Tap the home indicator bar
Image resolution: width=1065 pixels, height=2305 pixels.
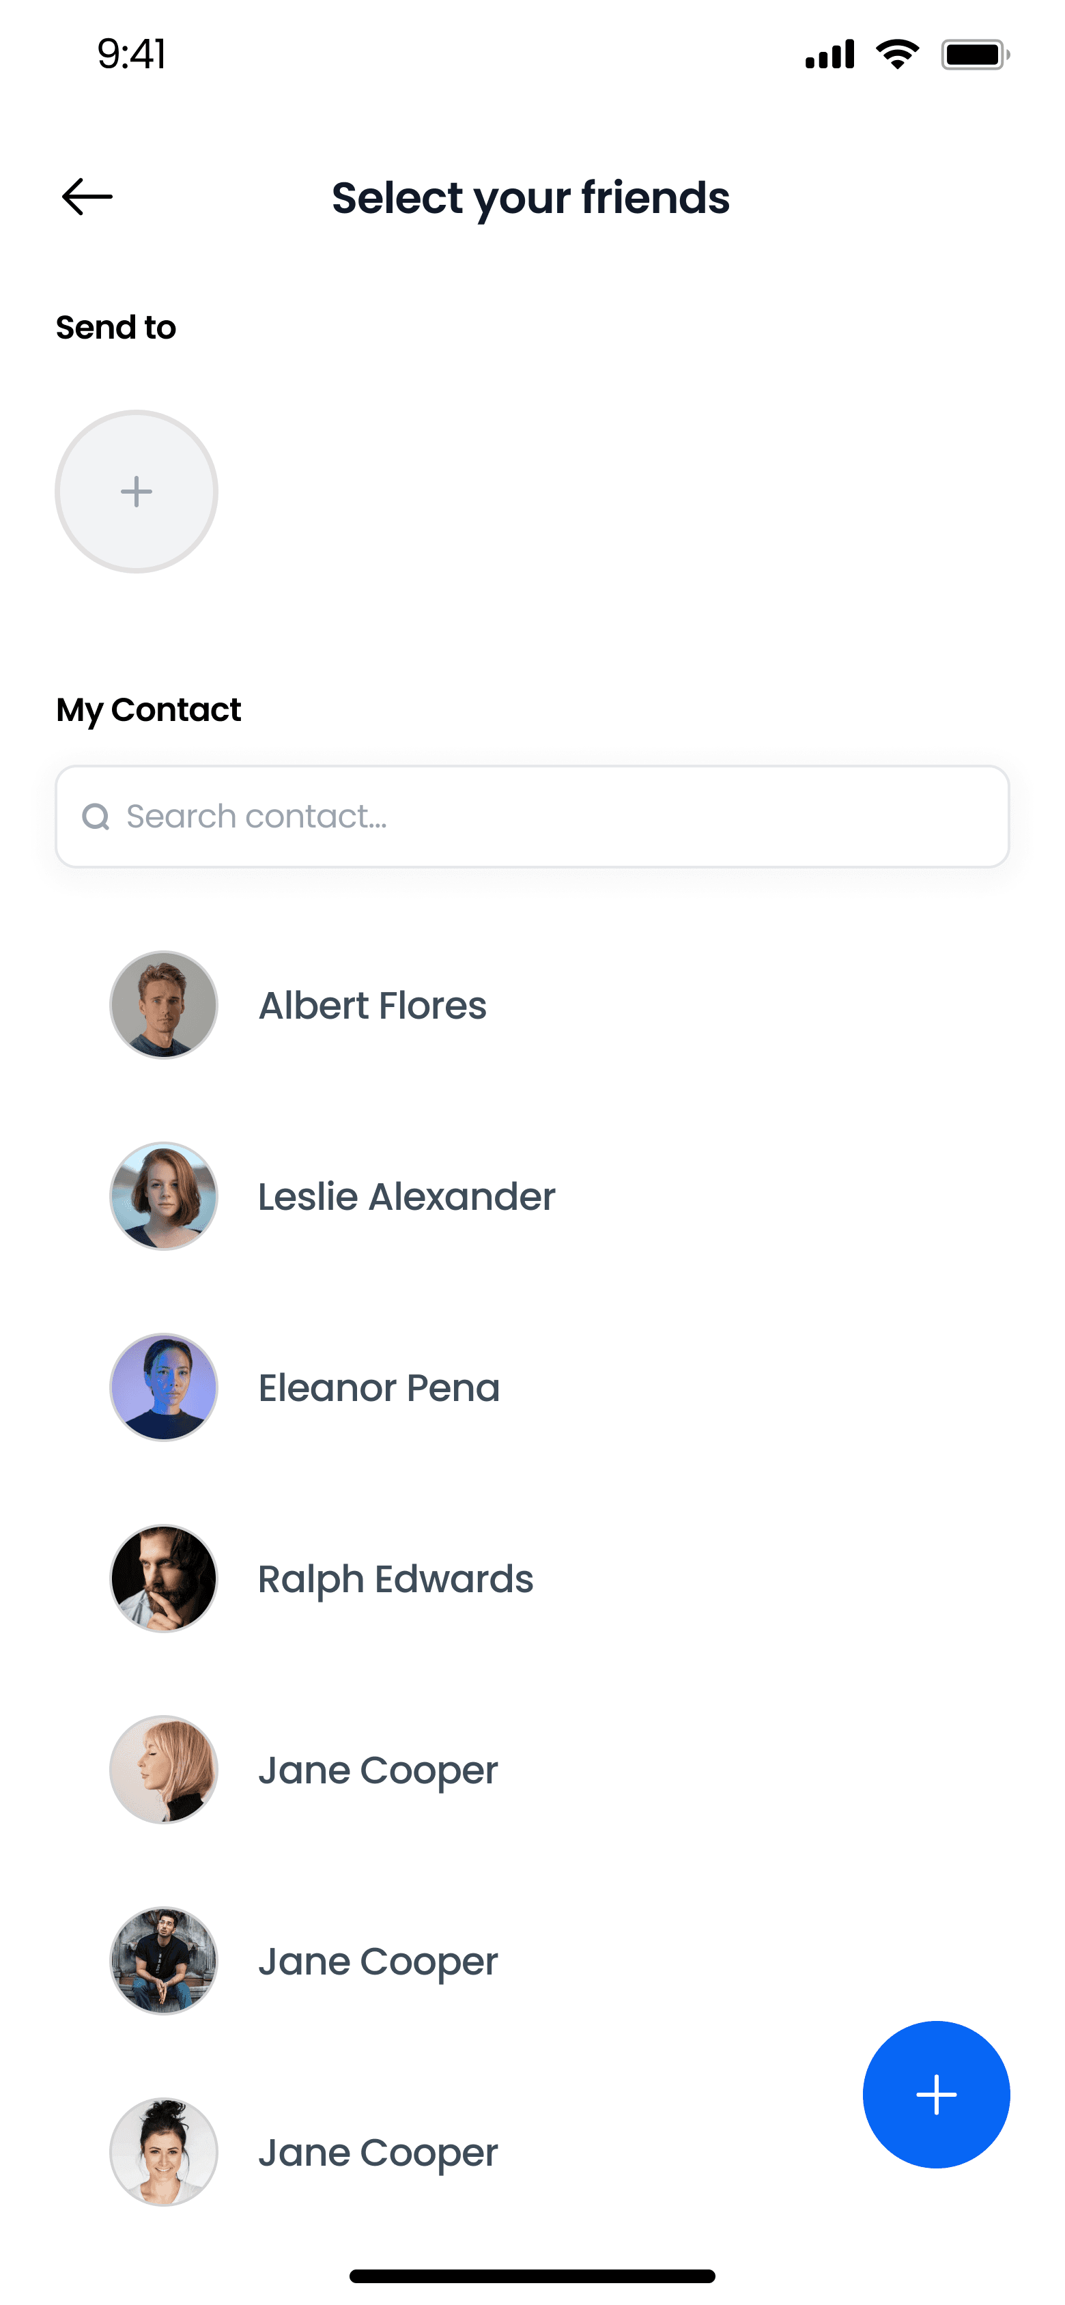(x=532, y=2276)
